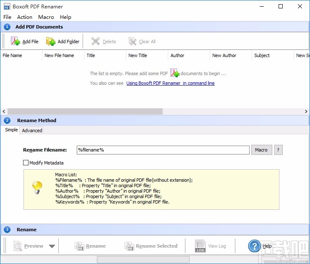Screen dimensions: 310x264
Task: Click the Add File toolbar icon
Action: click(x=16, y=41)
